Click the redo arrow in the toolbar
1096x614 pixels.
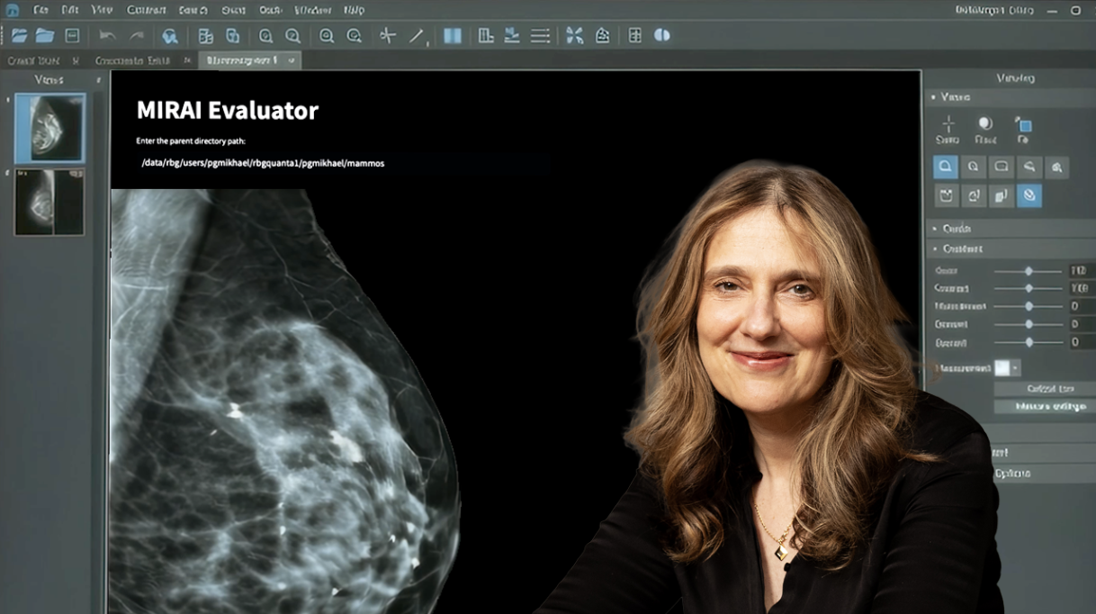tap(137, 36)
